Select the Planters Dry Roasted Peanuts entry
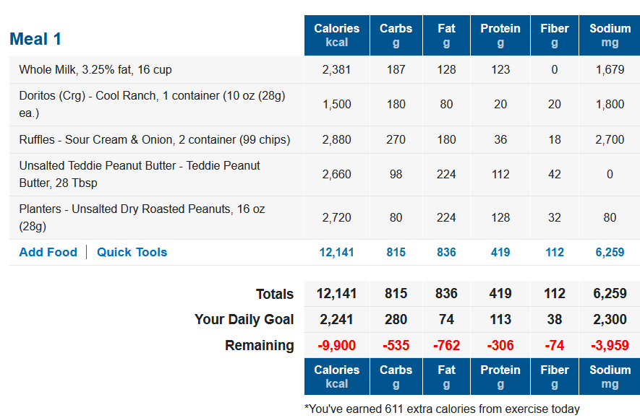The image size is (640, 418). 142,217
